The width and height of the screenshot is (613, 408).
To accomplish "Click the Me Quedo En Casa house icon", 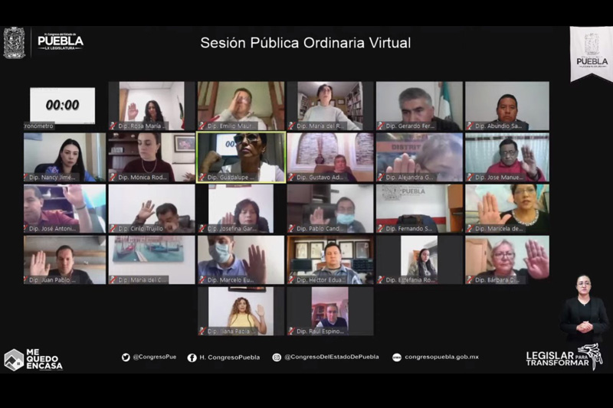I will point(14,360).
